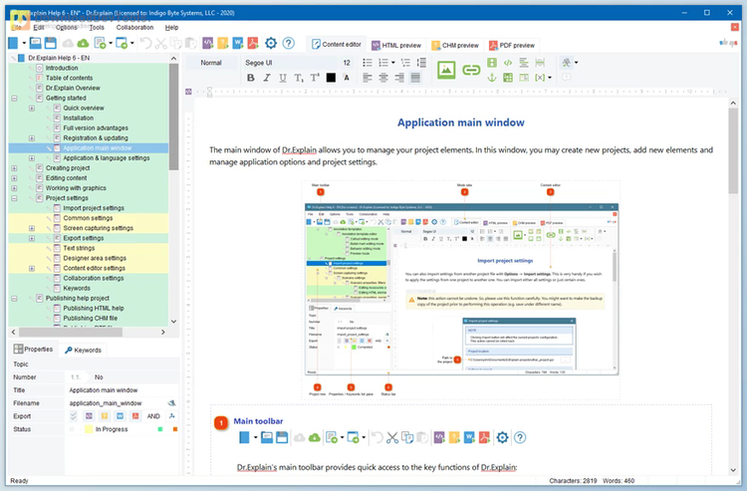
Task: Switch to the Keywords tab
Action: [84, 350]
